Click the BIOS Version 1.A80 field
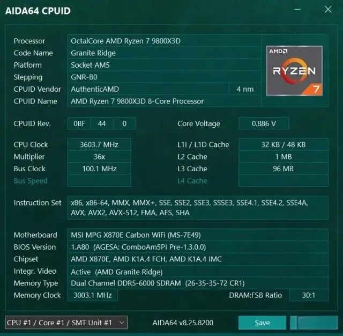343x336 pixels. coord(198,247)
